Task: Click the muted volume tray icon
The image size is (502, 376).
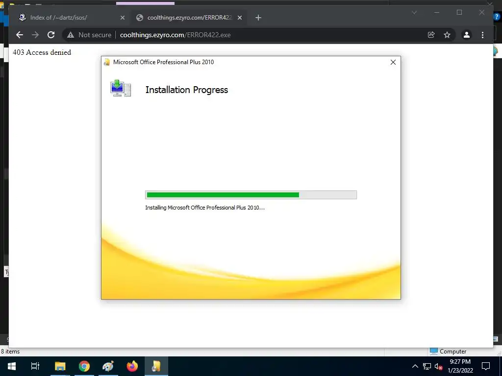Action: click(438, 366)
